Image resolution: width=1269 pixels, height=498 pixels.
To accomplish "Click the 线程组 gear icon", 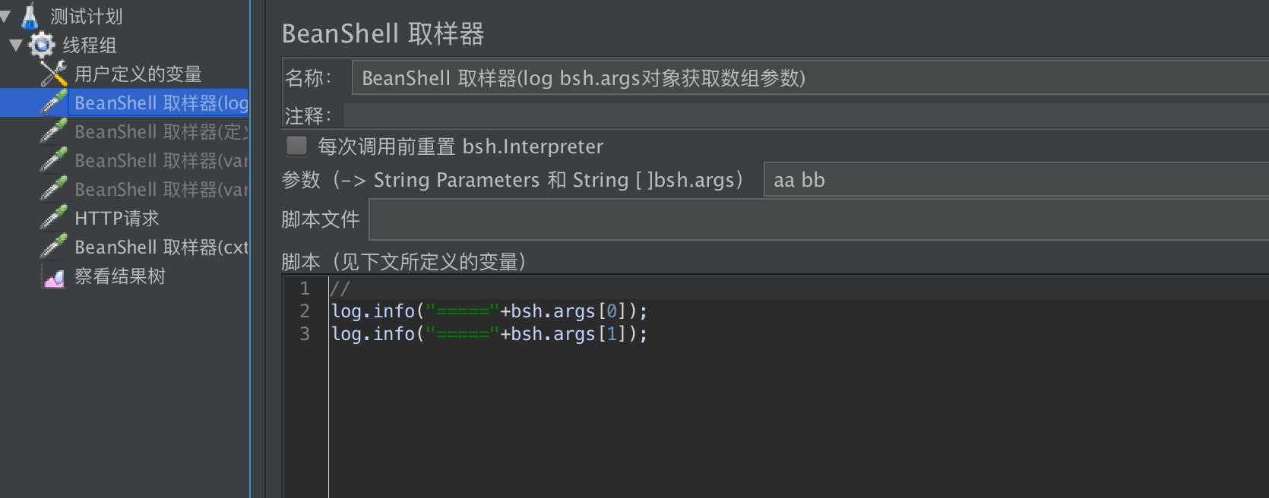I will 42,45.
